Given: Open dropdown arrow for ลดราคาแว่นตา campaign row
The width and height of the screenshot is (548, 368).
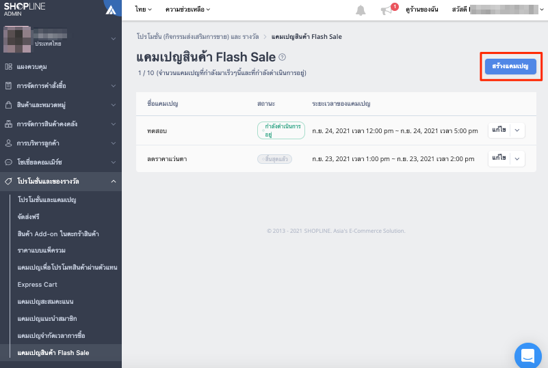Looking at the screenshot, I should tap(517, 158).
